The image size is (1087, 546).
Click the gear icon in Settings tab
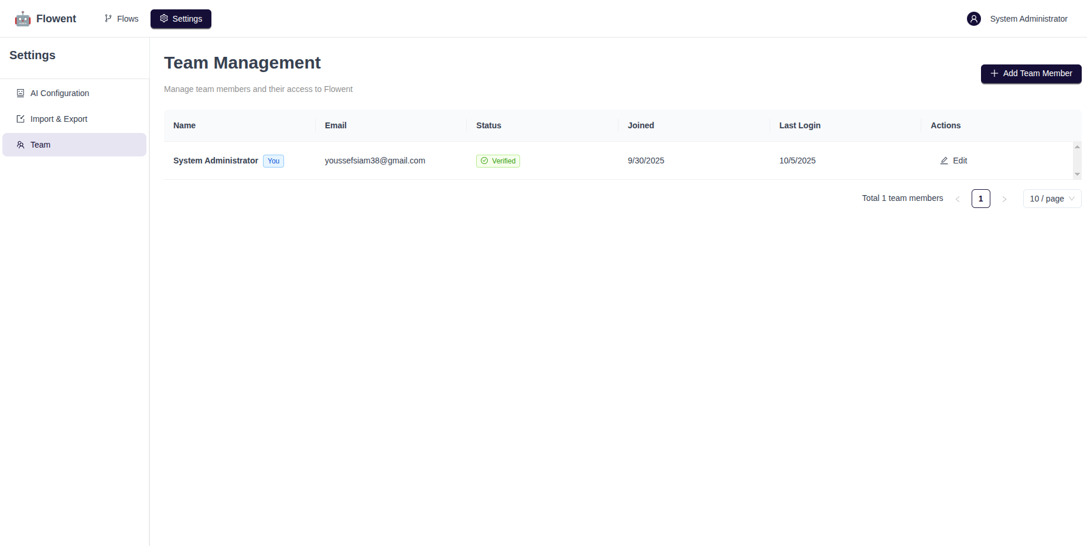(164, 19)
